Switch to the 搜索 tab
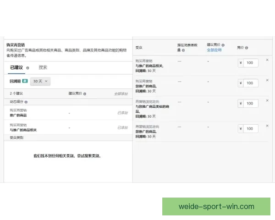Viewport: 275px width, 220px height. (43, 67)
